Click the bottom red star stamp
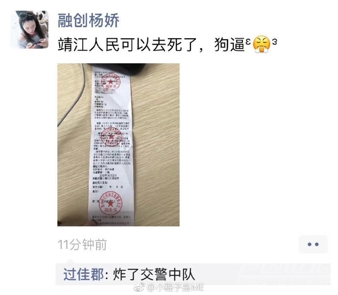The image size is (338, 295). (111, 203)
